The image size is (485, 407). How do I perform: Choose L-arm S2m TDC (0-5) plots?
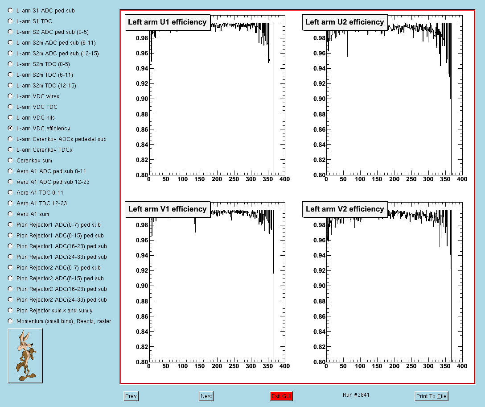coord(10,64)
